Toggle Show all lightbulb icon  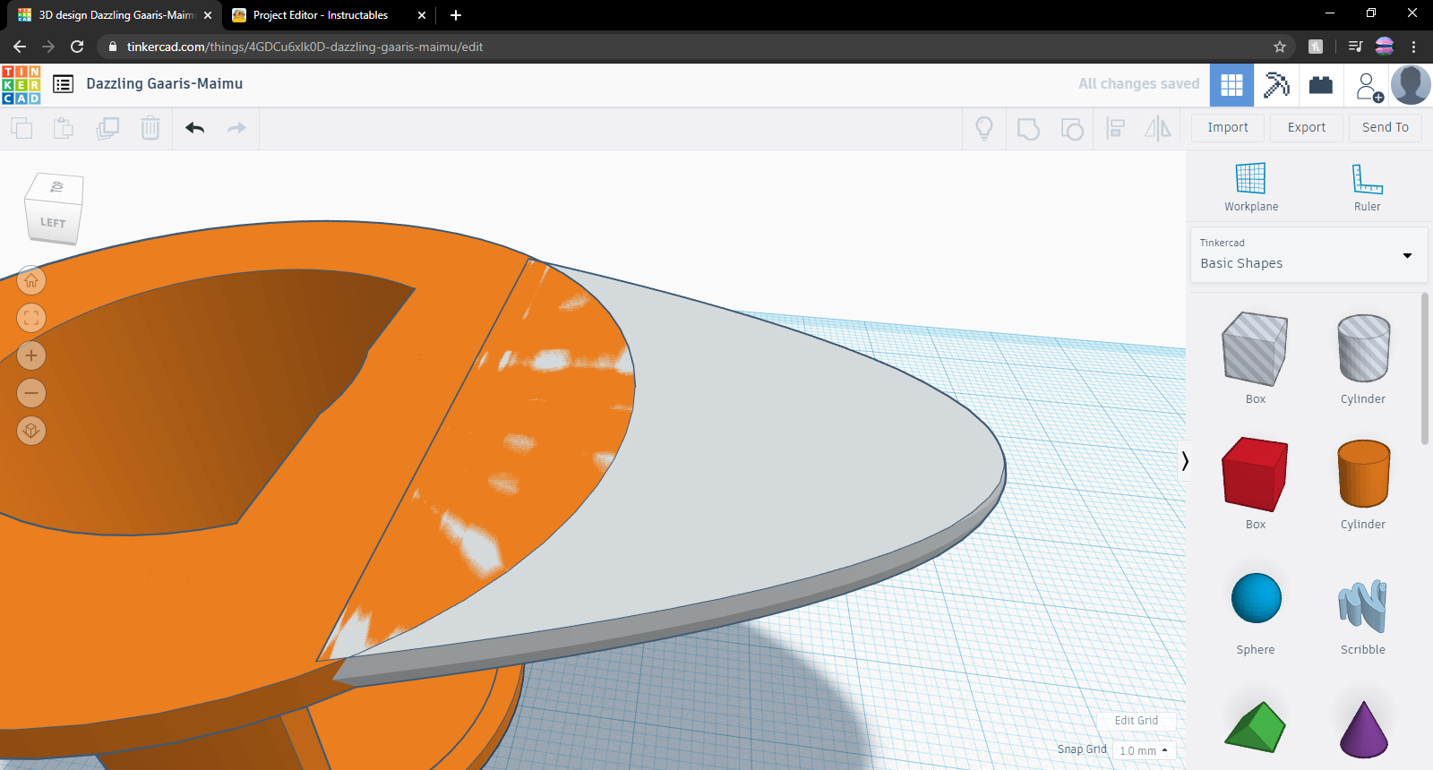(984, 129)
